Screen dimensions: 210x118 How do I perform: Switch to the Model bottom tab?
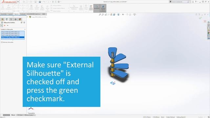click(13, 115)
